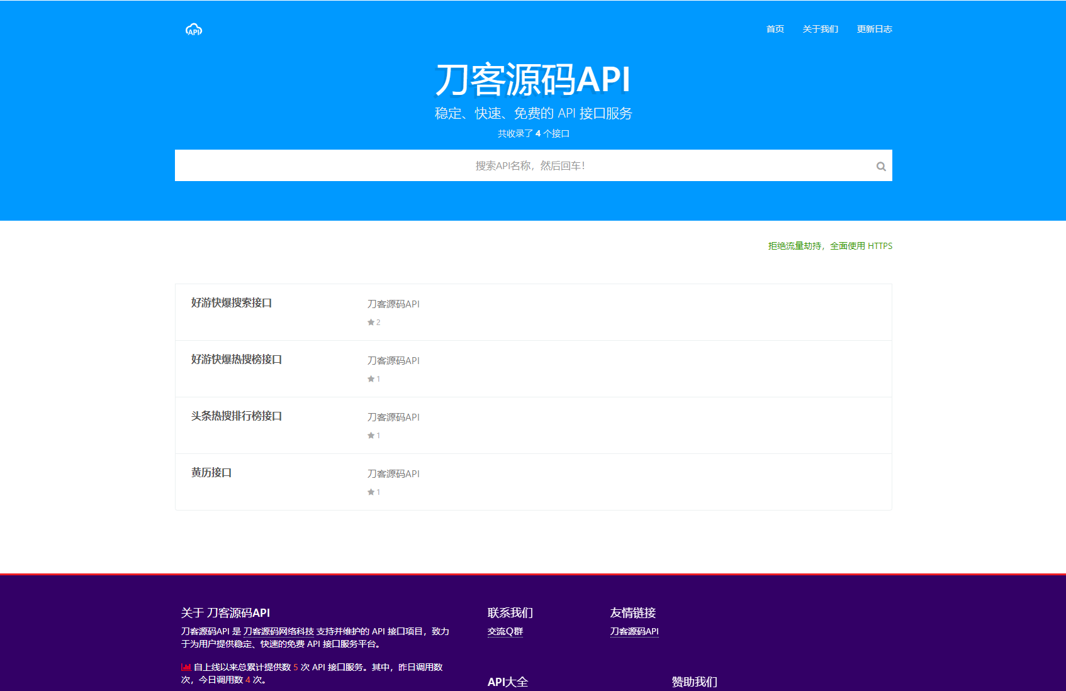Image resolution: width=1066 pixels, height=691 pixels.
Task: Click the star icon beside 好游快爆热搜榜接口
Action: (x=371, y=379)
